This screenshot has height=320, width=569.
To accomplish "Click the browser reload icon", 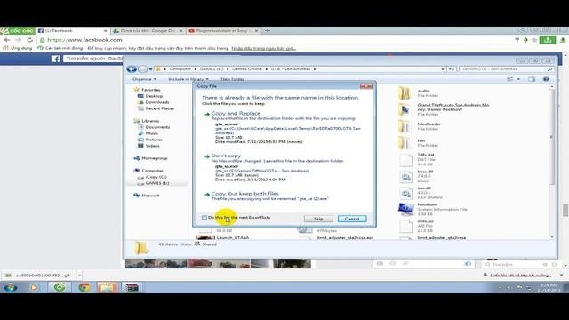I will click(29, 40).
